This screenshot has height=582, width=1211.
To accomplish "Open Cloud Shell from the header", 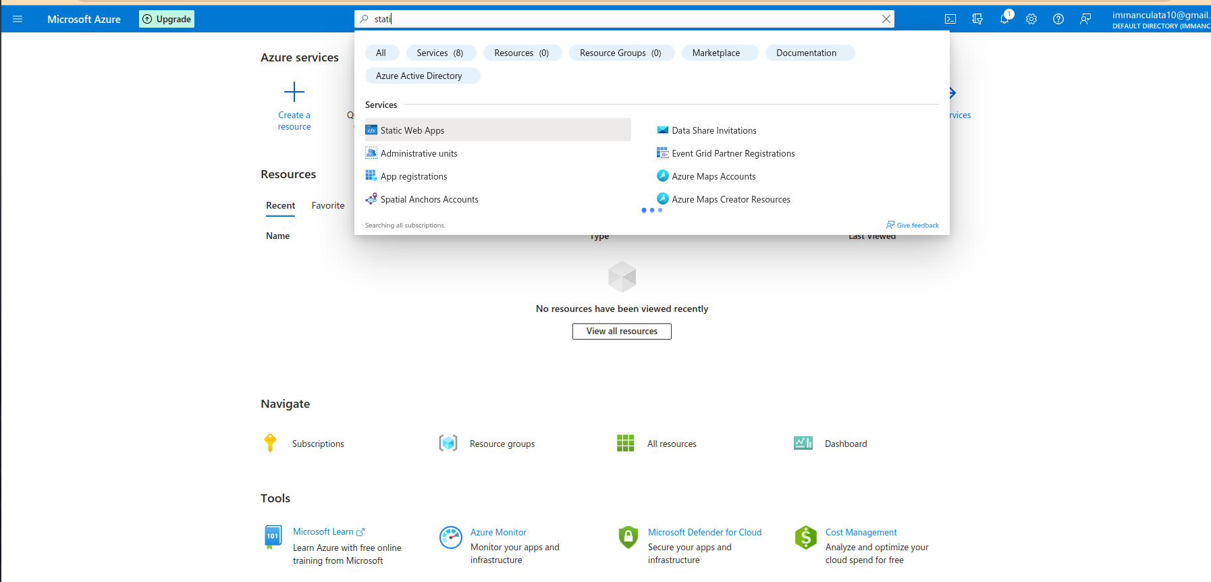I will click(x=950, y=19).
